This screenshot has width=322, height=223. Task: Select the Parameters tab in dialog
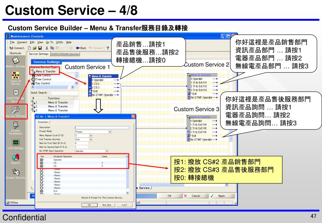click(43, 122)
